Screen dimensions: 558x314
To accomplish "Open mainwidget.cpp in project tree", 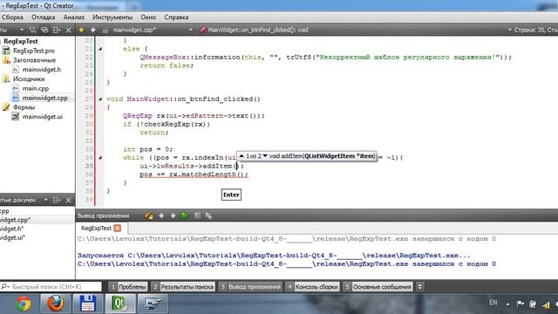I will coord(44,98).
